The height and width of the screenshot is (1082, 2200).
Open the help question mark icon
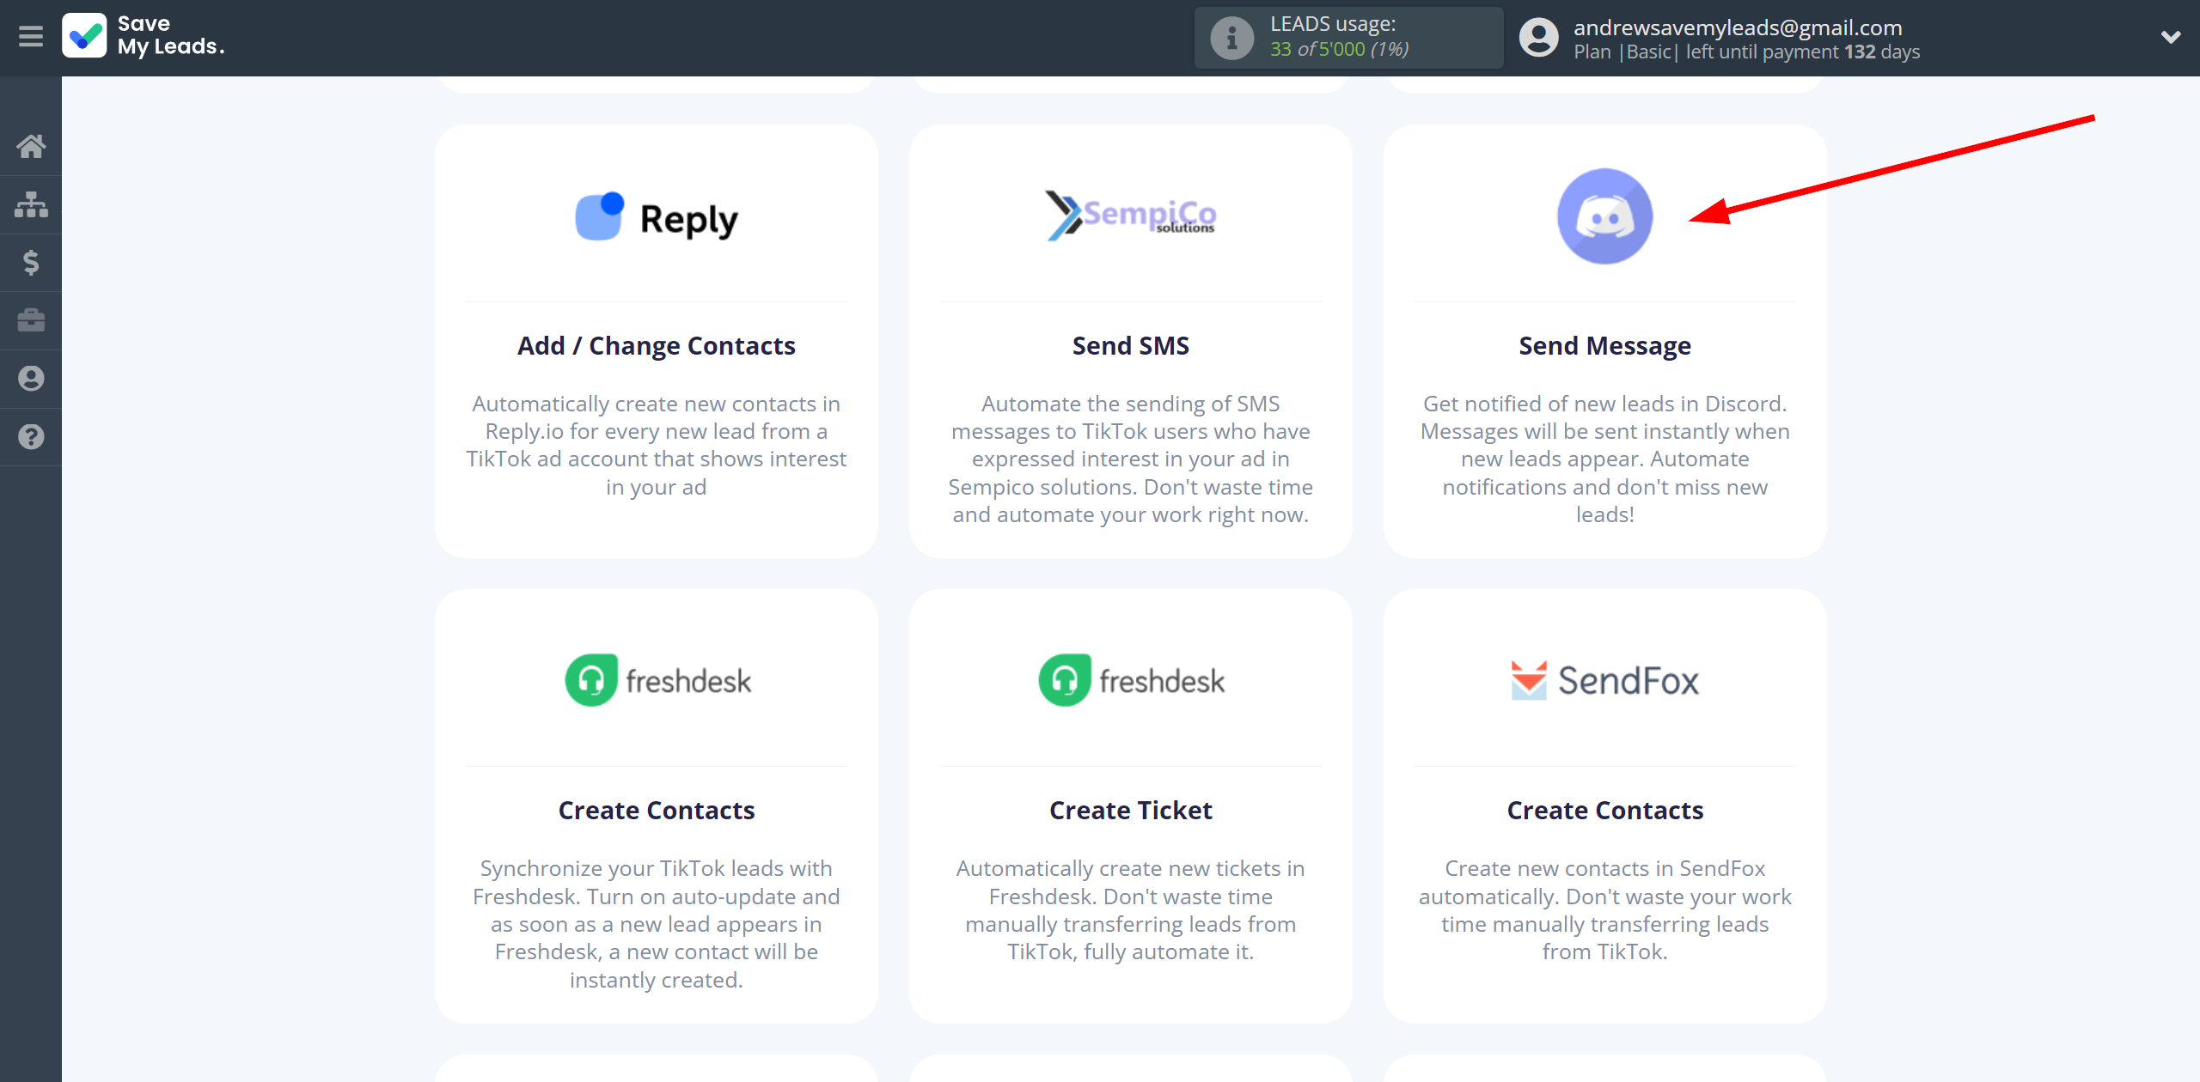click(31, 437)
